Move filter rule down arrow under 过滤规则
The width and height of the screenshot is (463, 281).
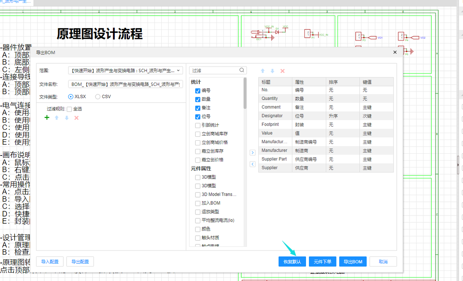coord(67,118)
